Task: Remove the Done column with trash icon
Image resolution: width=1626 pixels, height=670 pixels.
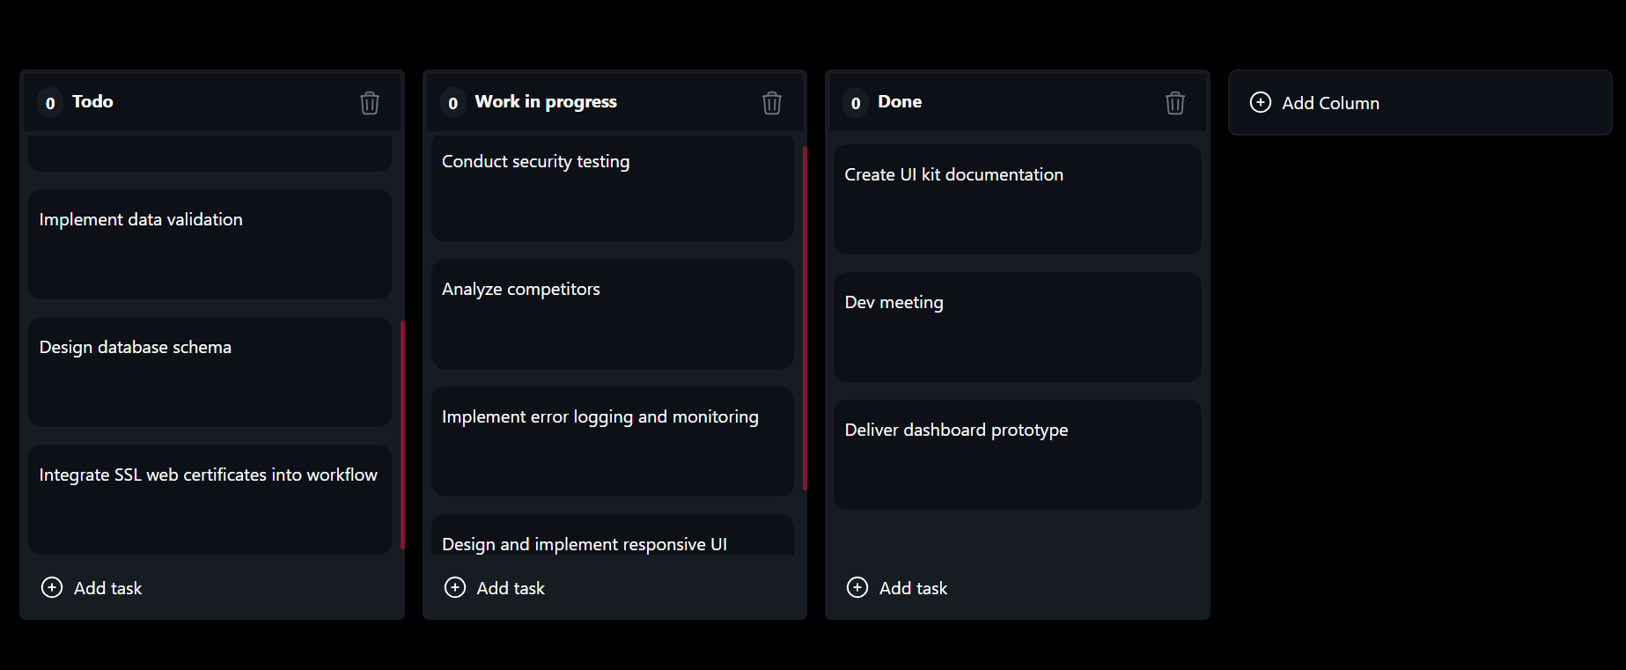Action: coord(1175,103)
